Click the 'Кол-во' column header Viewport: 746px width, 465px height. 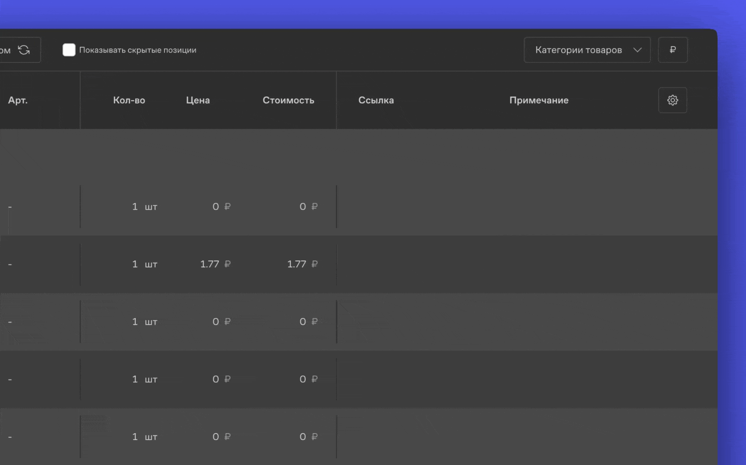tap(129, 100)
